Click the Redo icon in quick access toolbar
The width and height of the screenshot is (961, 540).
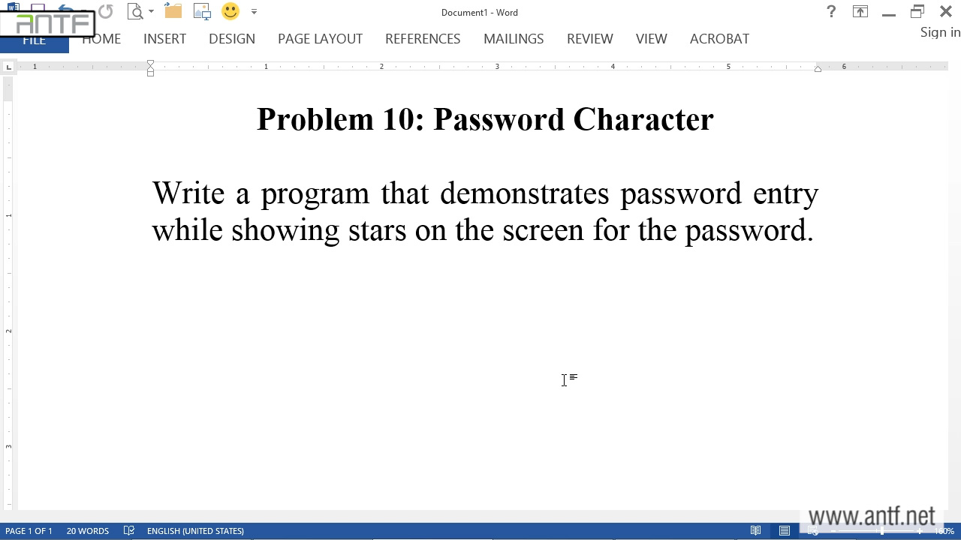[x=105, y=11]
